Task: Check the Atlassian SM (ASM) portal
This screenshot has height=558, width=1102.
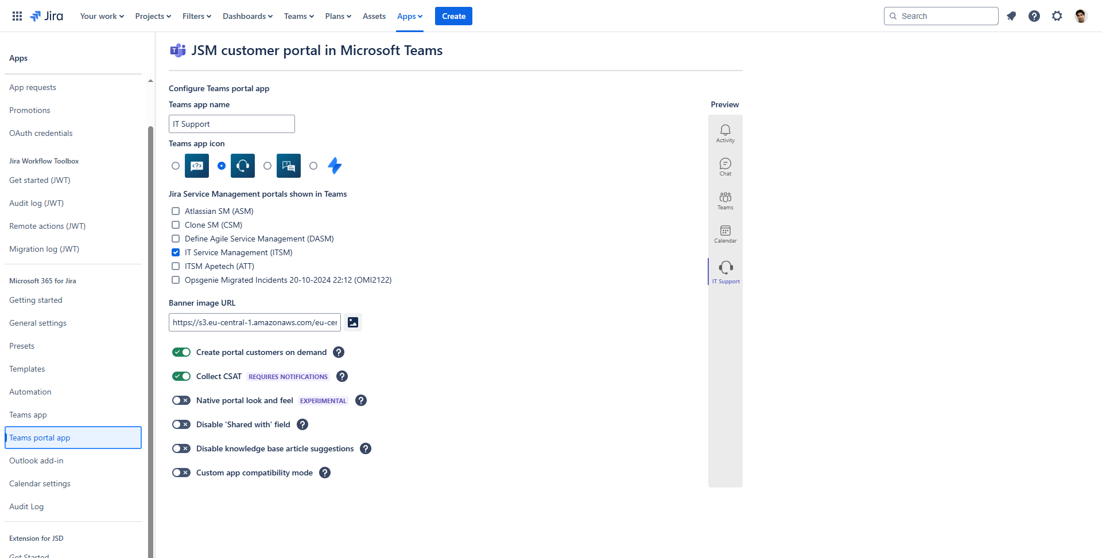Action: coord(176,211)
